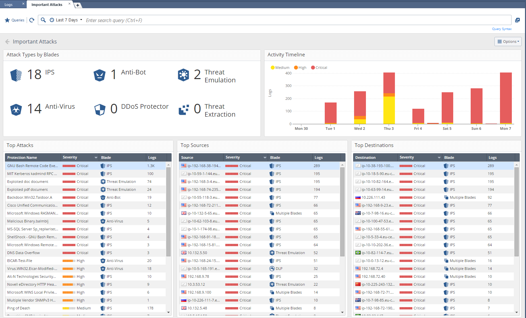Switch to the Logs tab
The height and width of the screenshot is (318, 526).
pyautogui.click(x=9, y=5)
